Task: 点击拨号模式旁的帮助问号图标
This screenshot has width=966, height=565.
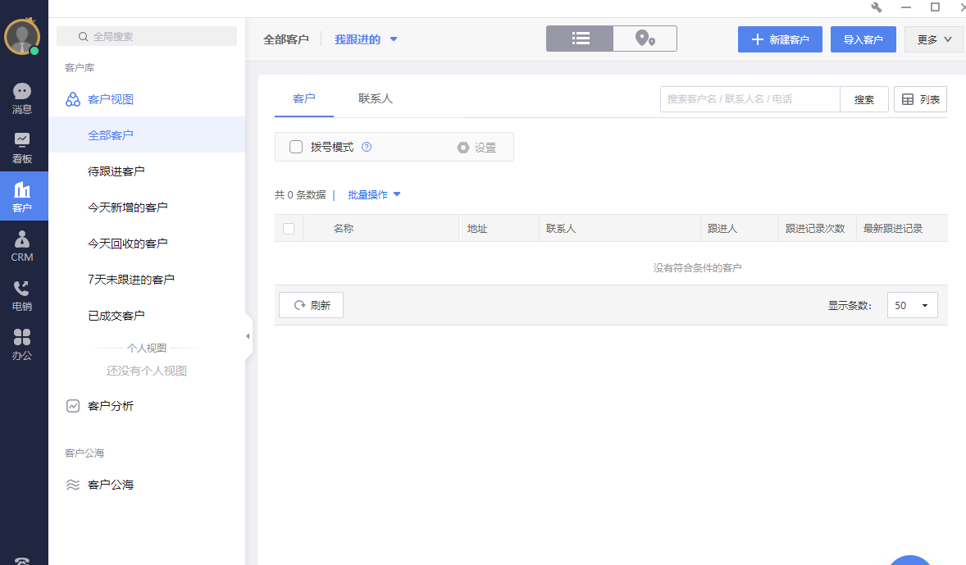Action: pos(367,147)
